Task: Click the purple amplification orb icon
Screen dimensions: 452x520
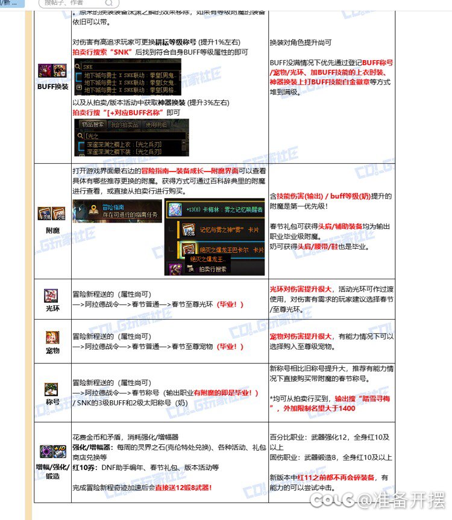Action: 46,451
